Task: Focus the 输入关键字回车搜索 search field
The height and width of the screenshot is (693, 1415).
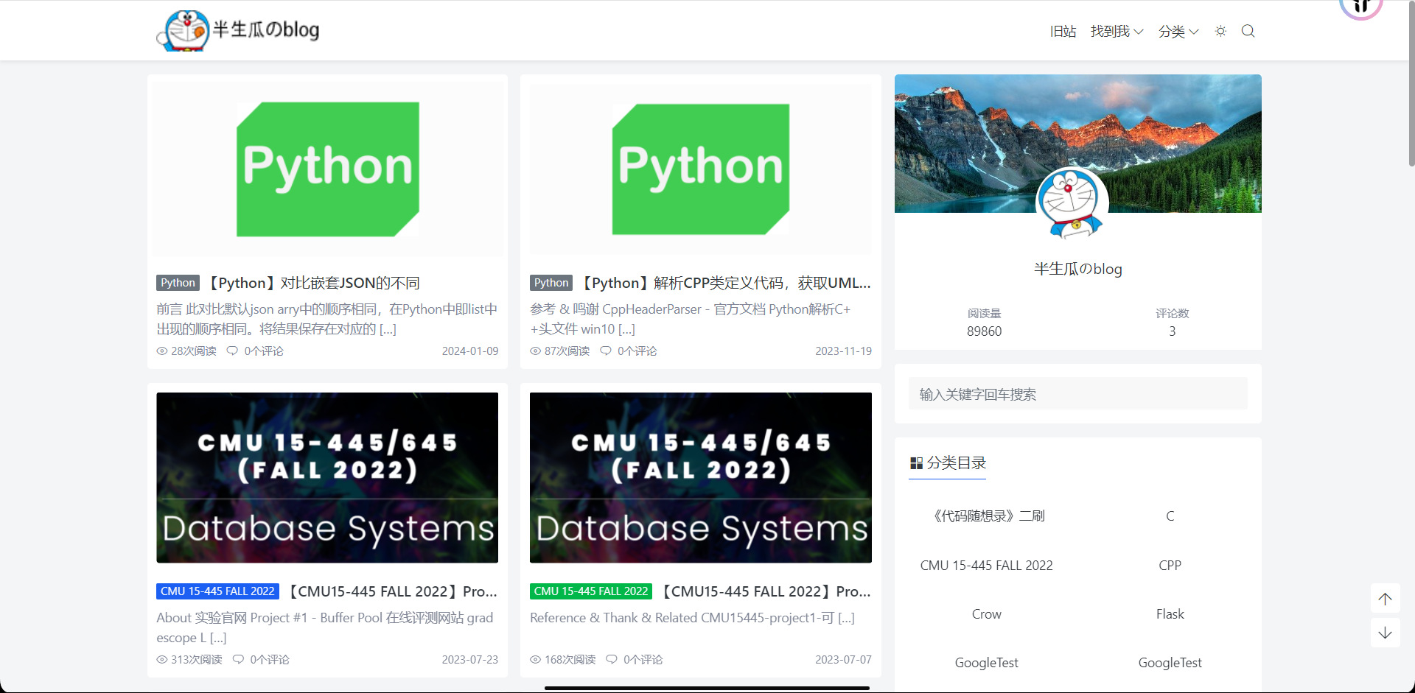Action: tap(1077, 394)
